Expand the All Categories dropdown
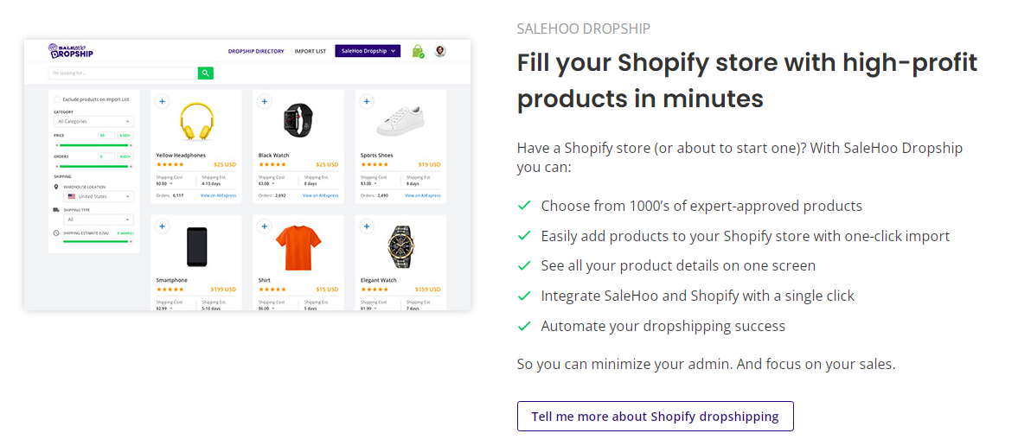The image size is (1018, 446). [x=94, y=121]
